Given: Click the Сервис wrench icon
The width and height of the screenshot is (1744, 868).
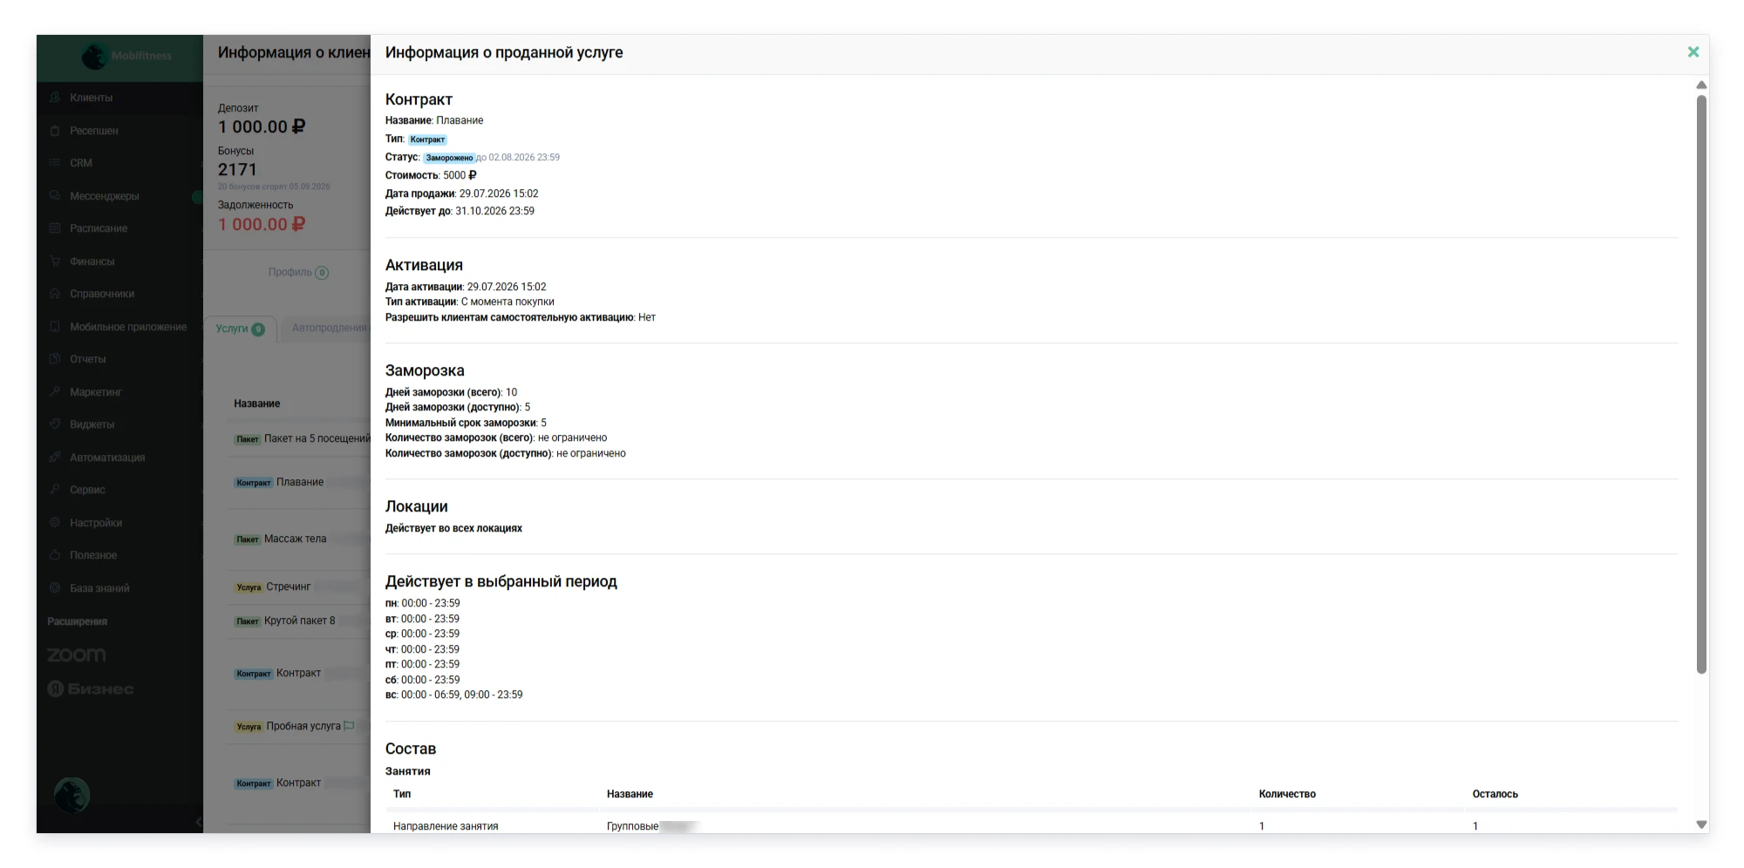Looking at the screenshot, I should click(55, 490).
